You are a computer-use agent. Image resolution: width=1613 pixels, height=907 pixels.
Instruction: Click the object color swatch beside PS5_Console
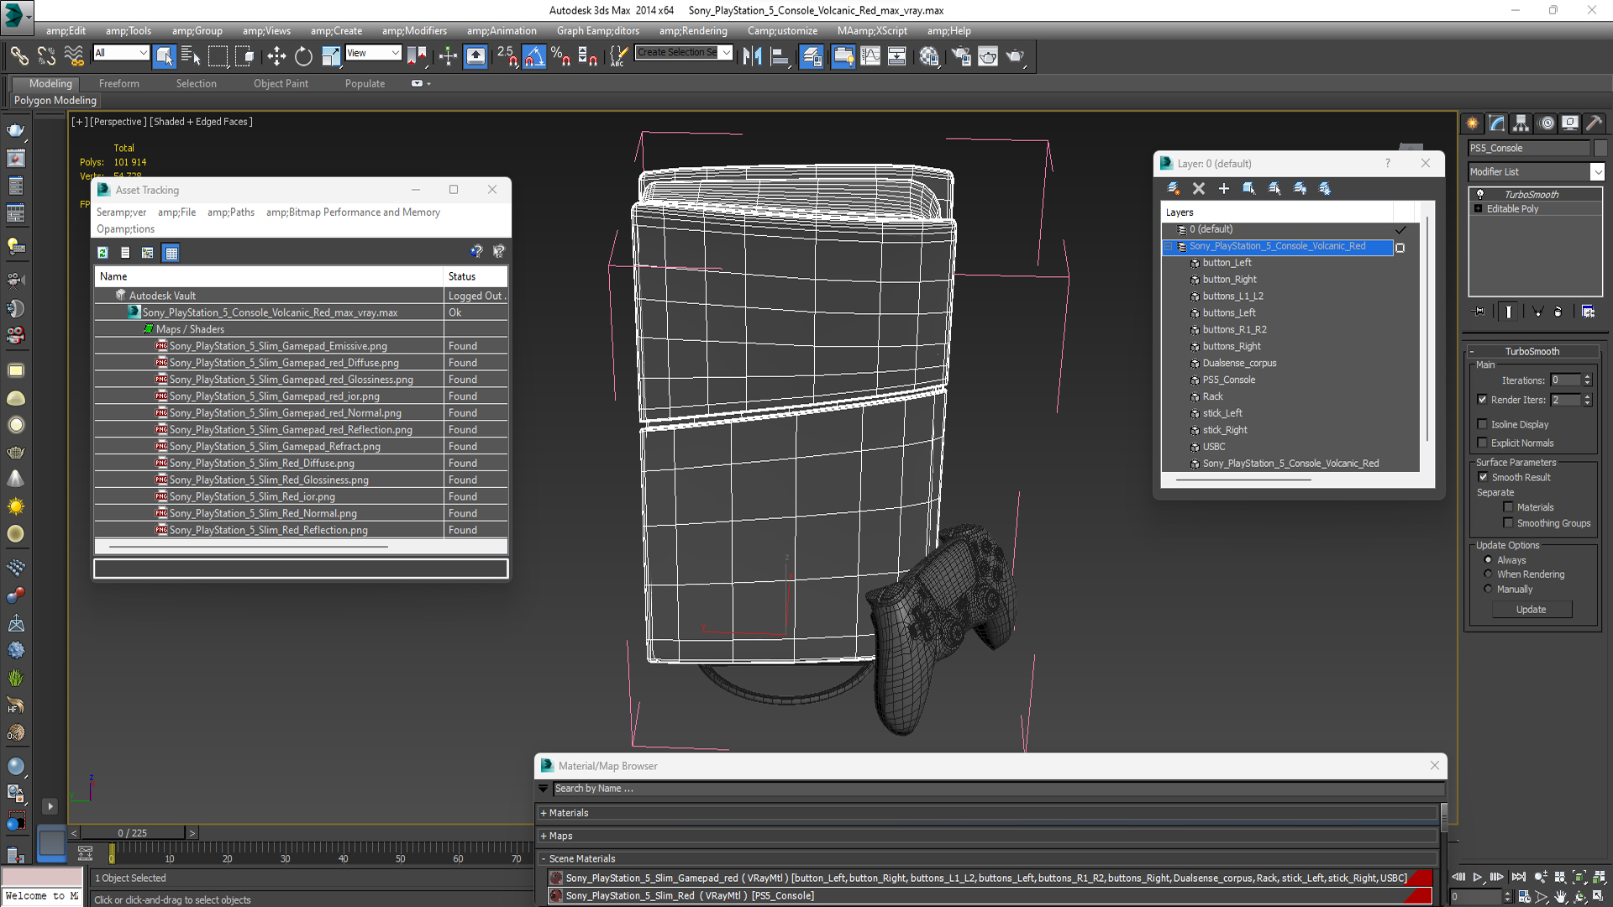tap(1600, 148)
